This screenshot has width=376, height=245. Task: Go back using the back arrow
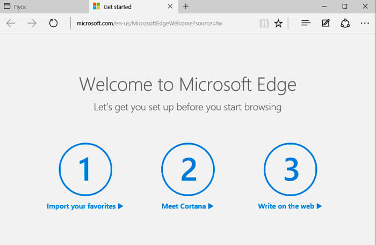pyautogui.click(x=11, y=24)
